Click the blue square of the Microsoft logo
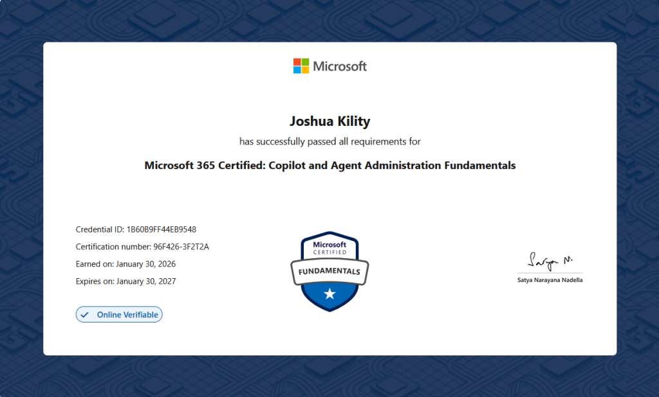Image resolution: width=659 pixels, height=397 pixels. coord(297,70)
